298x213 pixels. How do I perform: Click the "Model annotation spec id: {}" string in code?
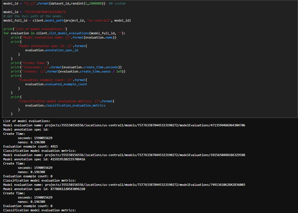tap(45, 46)
